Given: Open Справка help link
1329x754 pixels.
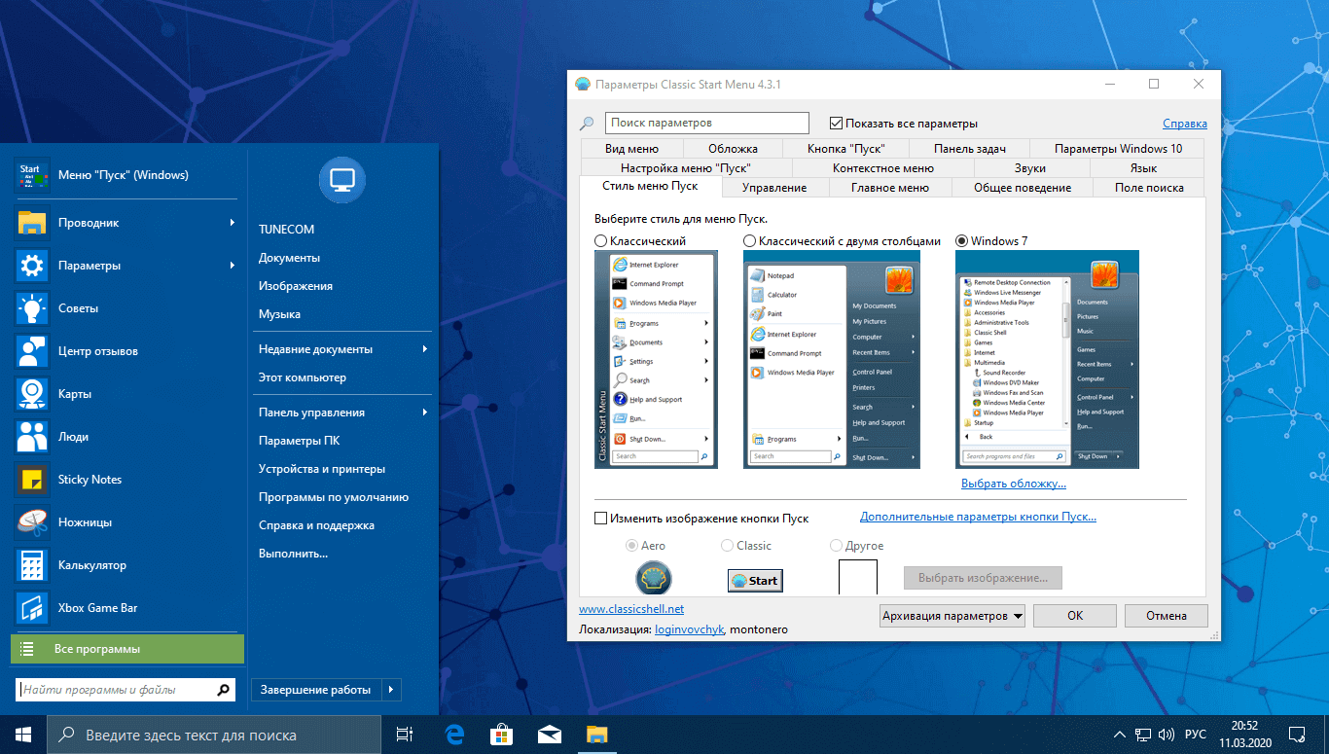Looking at the screenshot, I should (x=1185, y=124).
